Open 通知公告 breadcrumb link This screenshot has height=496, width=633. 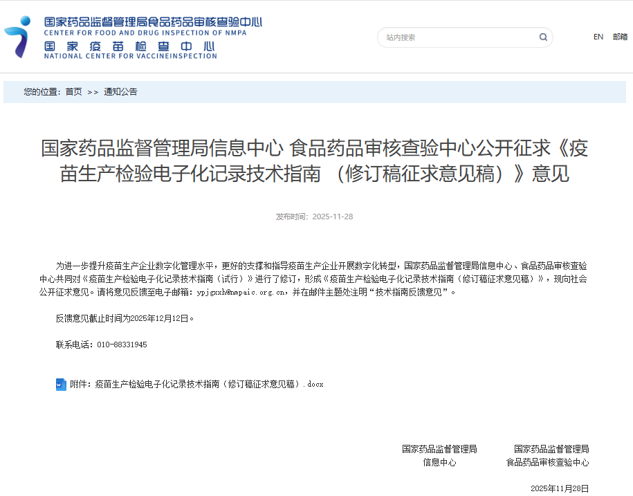[120, 91]
